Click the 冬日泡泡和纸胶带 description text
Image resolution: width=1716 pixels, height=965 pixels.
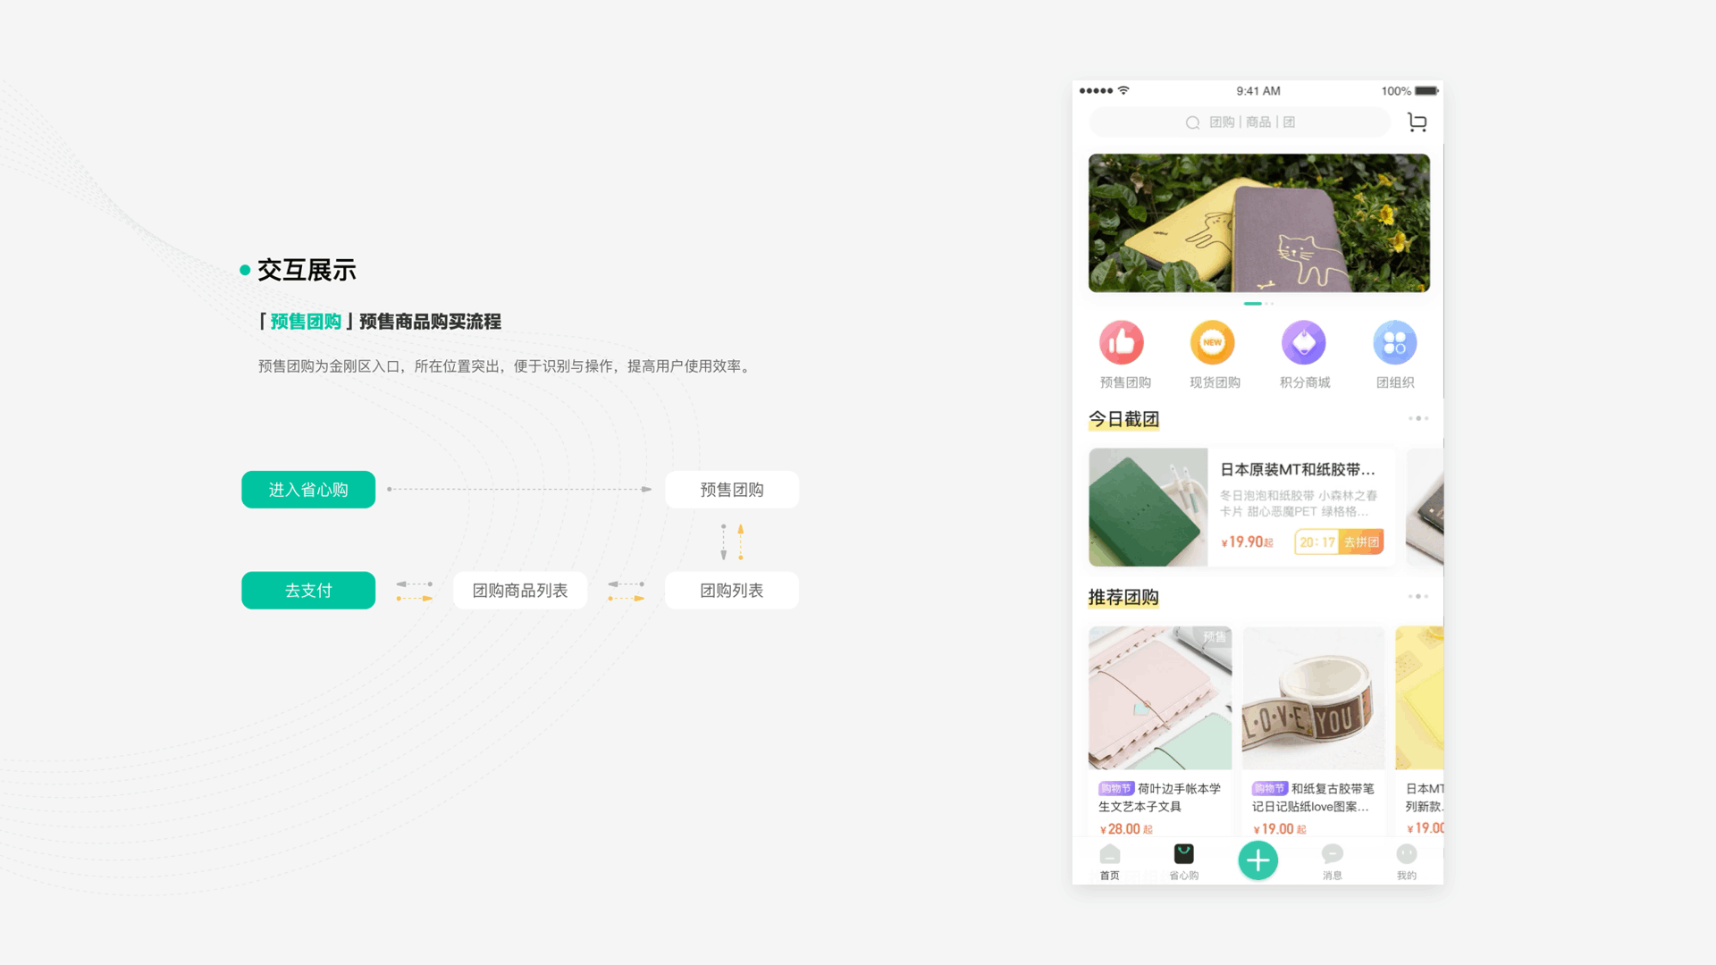(1299, 503)
